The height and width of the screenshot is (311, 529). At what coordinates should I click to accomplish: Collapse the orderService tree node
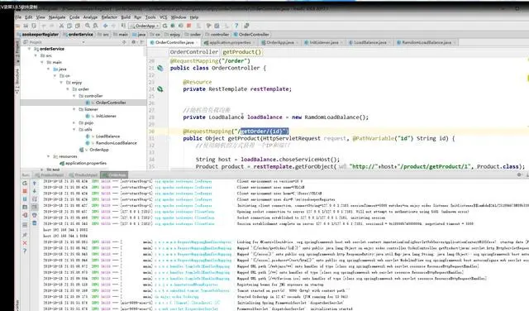30,49
